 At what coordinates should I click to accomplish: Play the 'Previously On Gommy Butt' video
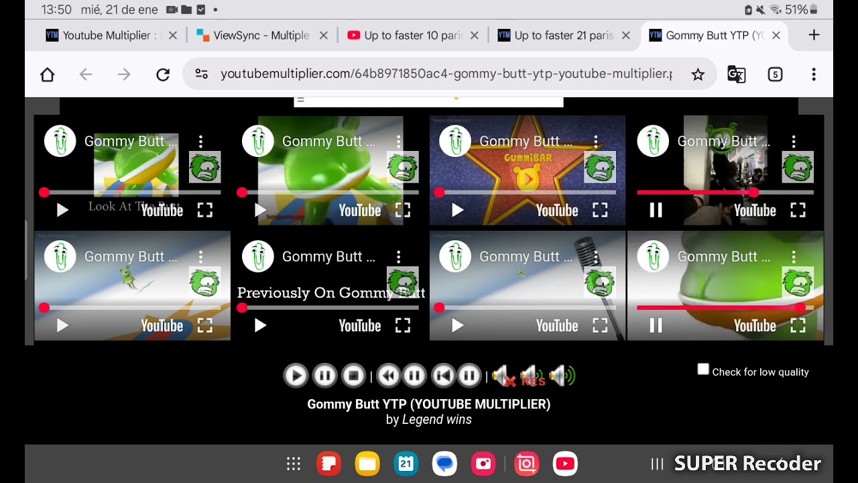261,326
